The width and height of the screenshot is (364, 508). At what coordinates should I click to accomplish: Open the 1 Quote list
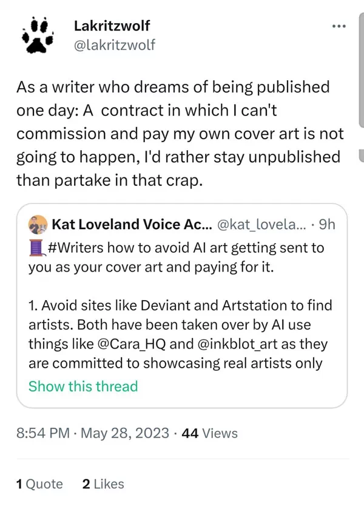coord(39,484)
